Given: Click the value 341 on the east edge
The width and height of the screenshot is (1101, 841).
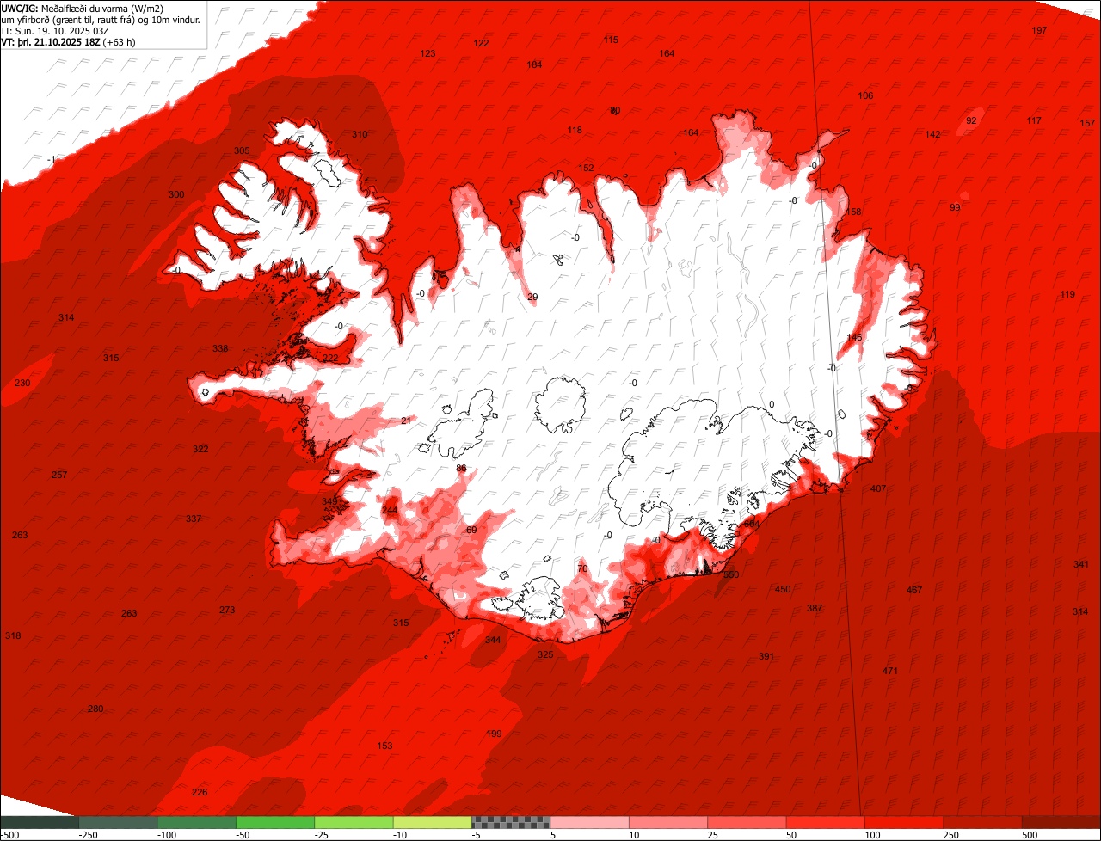Looking at the screenshot, I should coord(1081,564).
